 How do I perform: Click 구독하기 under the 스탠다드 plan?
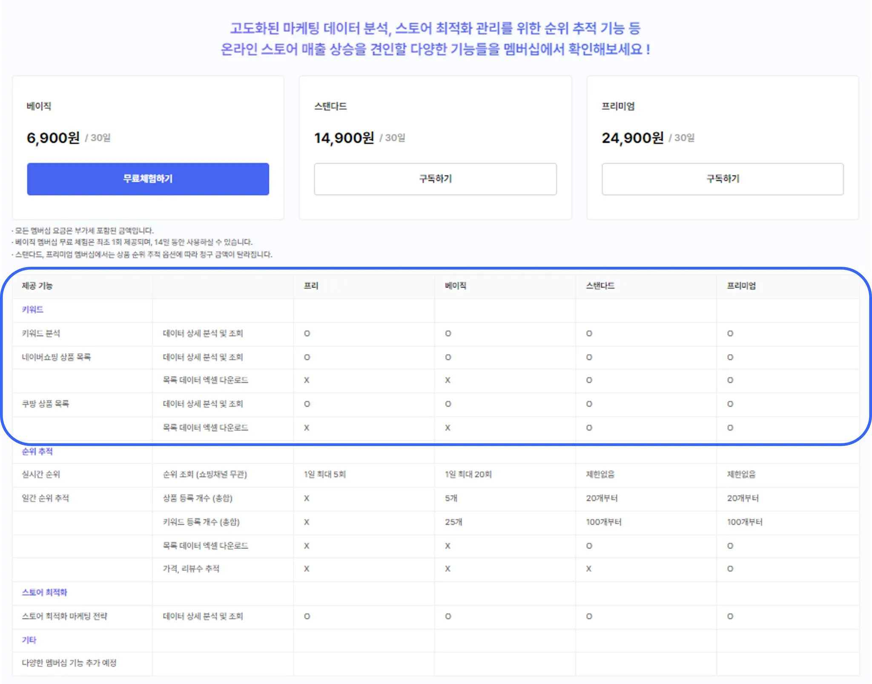coord(435,179)
